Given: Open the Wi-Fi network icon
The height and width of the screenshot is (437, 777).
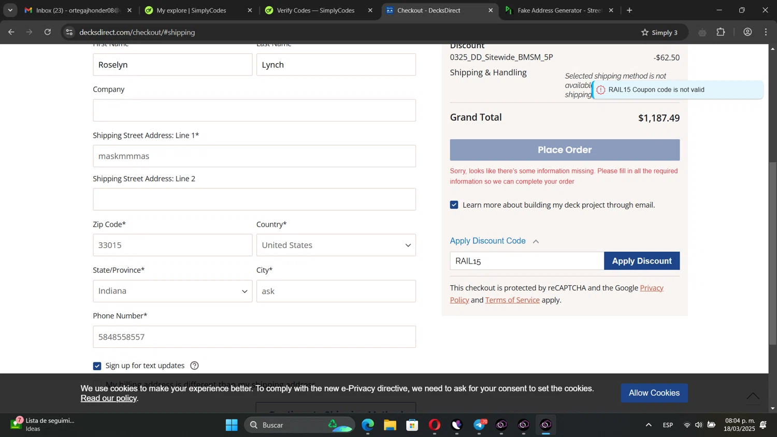Looking at the screenshot, I should 687,425.
